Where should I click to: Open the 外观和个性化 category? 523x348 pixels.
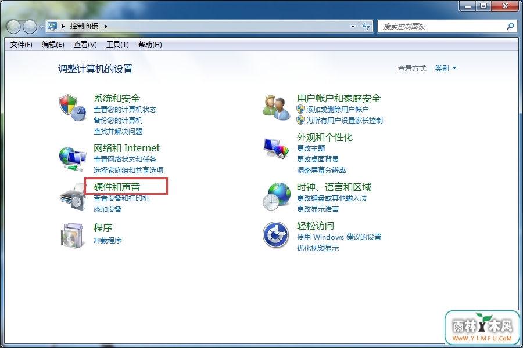324,137
